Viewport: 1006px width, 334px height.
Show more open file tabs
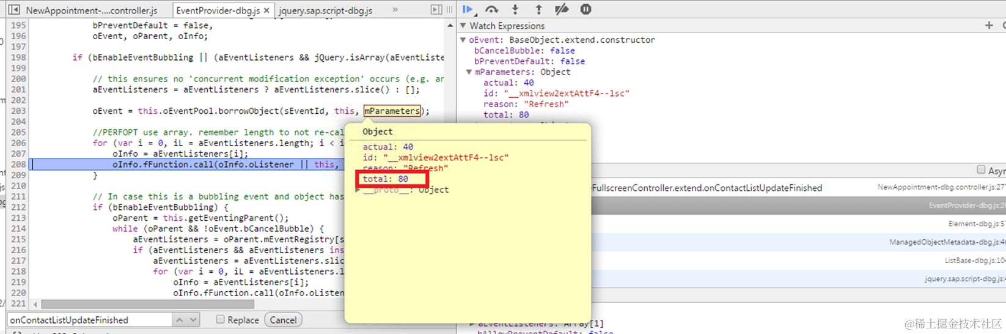(x=395, y=10)
